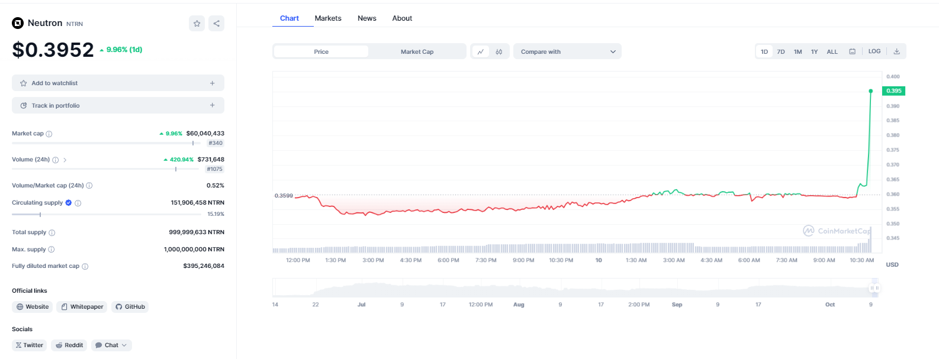The image size is (939, 359).
Task: Open the News tab
Action: 366,18
